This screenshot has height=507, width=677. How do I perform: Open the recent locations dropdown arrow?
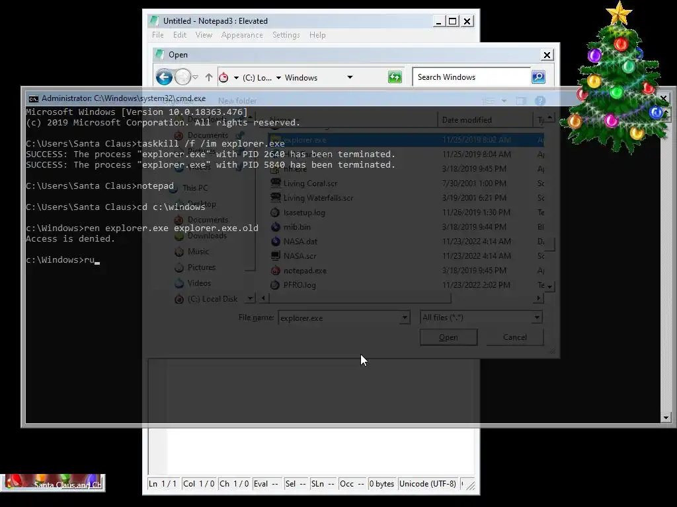(x=195, y=78)
